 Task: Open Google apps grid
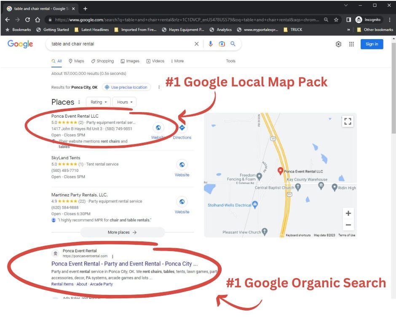[x=351, y=44]
